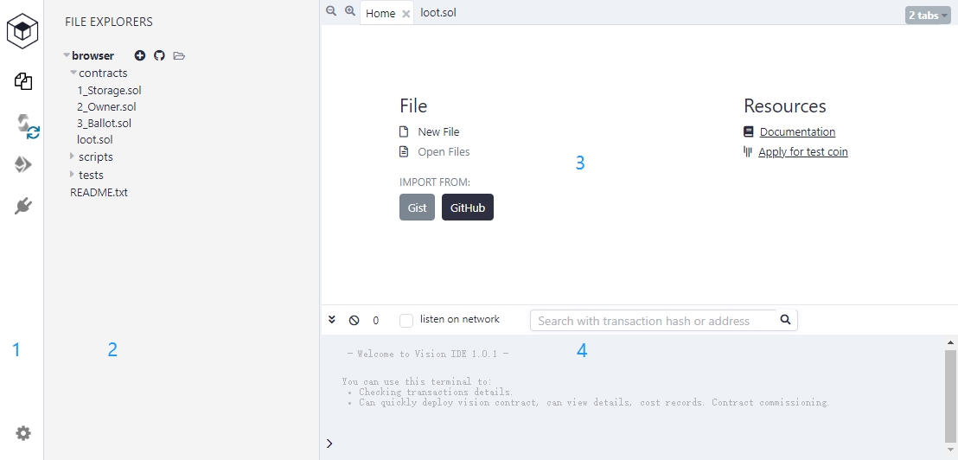Open the Solidity compiler sidebar icon
The image size is (958, 460).
26,125
